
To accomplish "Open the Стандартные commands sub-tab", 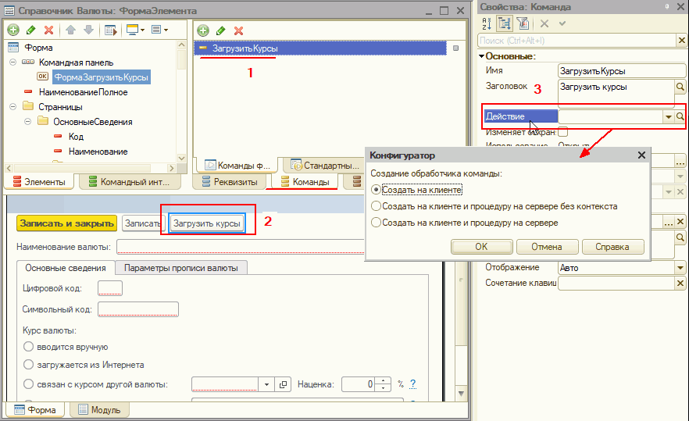I will [325, 166].
